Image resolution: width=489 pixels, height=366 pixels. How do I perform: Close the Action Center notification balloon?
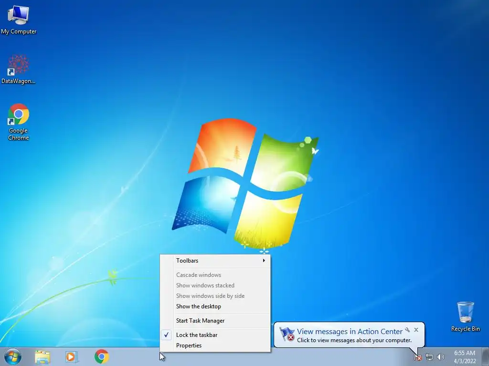point(416,330)
